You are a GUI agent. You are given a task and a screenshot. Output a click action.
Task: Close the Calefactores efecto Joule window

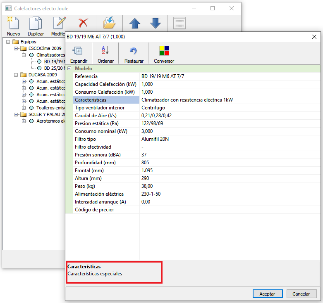tap(231, 8)
